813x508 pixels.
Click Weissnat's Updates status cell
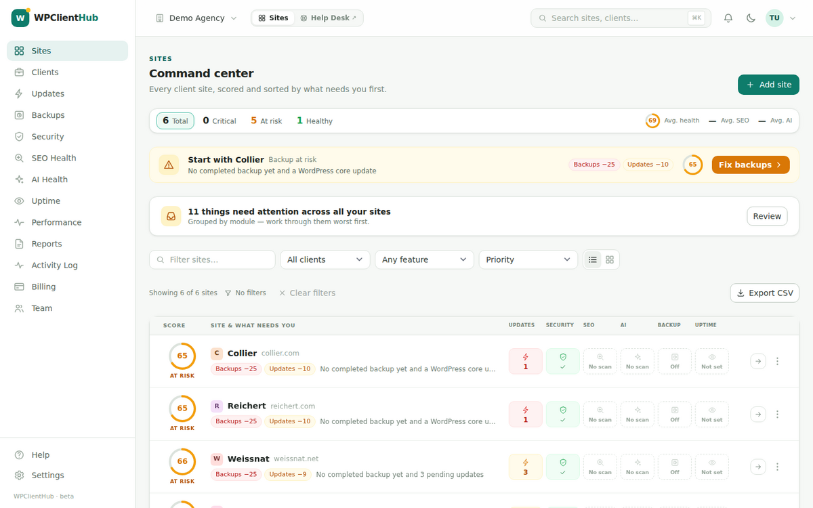coord(526,467)
